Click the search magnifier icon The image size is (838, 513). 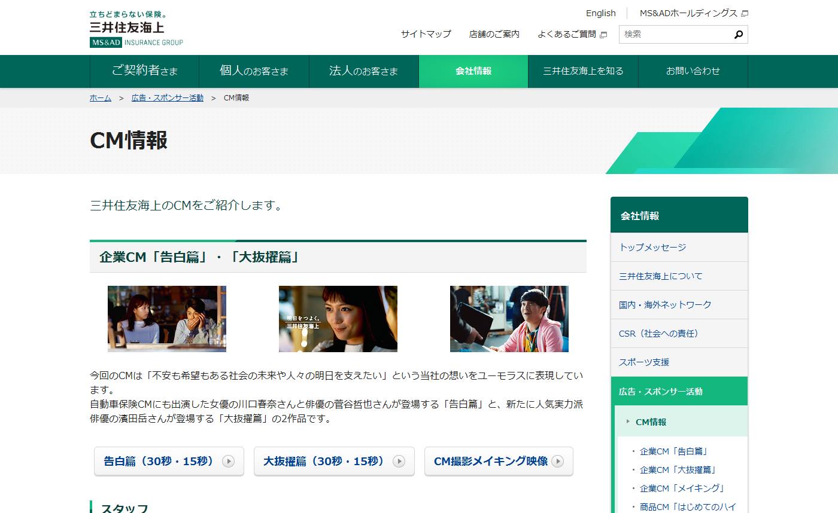(x=738, y=35)
